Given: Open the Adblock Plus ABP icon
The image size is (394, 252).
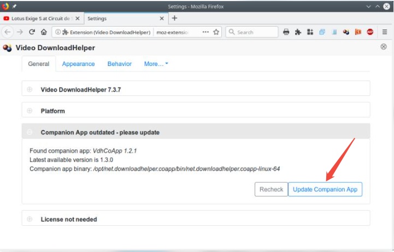Looking at the screenshot, I should 370,32.
